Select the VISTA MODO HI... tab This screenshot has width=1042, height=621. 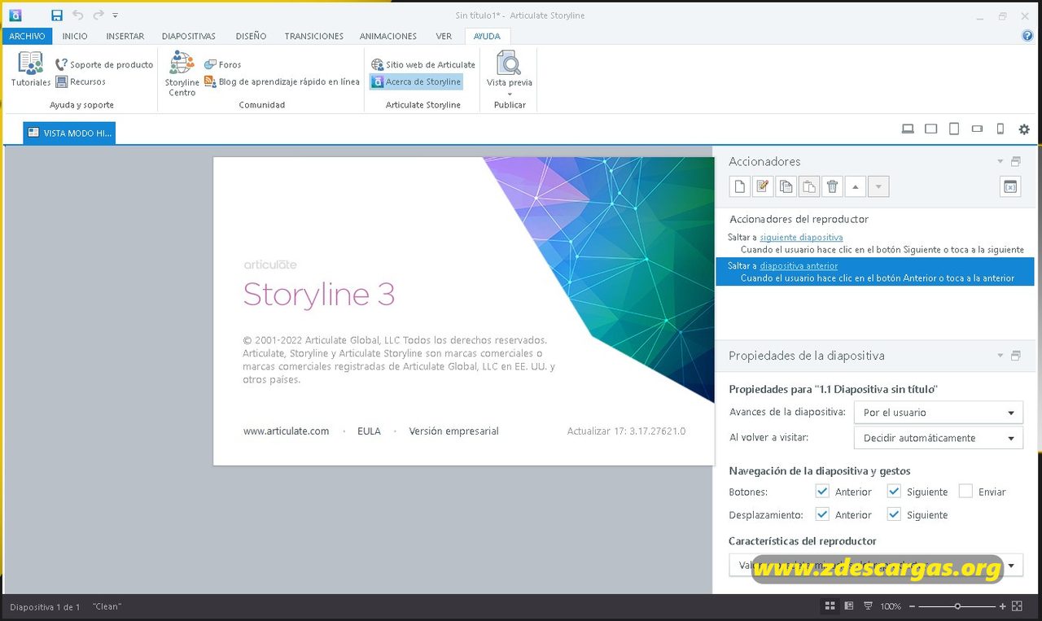69,133
